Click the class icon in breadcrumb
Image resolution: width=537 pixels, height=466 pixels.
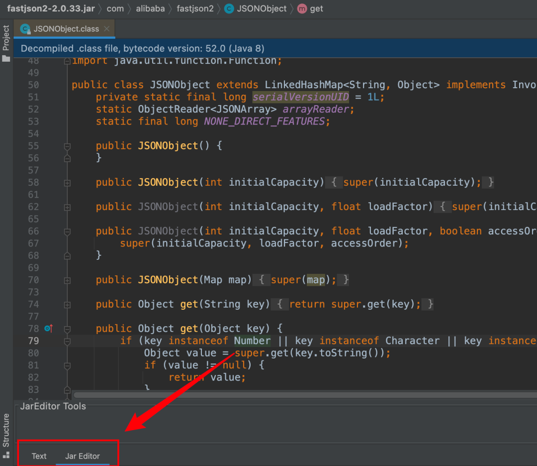tap(229, 8)
